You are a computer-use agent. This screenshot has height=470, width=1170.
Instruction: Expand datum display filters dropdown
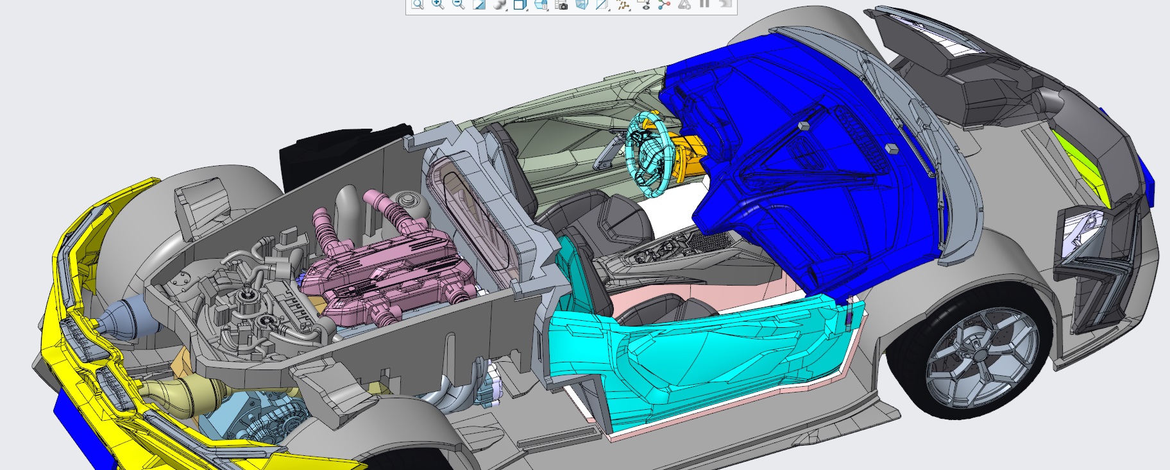coord(623,4)
